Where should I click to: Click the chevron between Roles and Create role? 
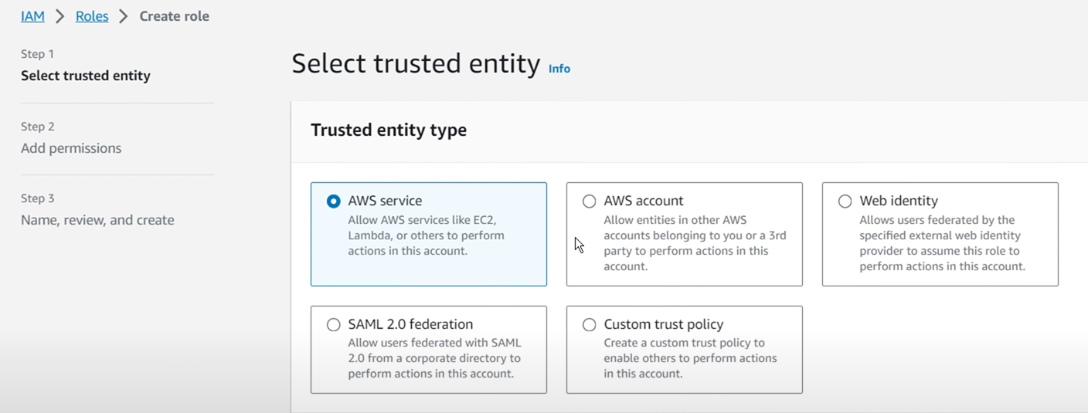coord(124,16)
